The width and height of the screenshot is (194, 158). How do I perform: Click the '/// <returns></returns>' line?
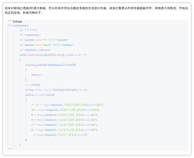click(x=35, y=50)
